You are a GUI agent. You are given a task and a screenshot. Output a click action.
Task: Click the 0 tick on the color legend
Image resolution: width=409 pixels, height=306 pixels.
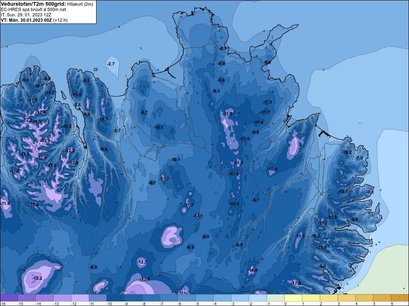pyautogui.click(x=285, y=304)
